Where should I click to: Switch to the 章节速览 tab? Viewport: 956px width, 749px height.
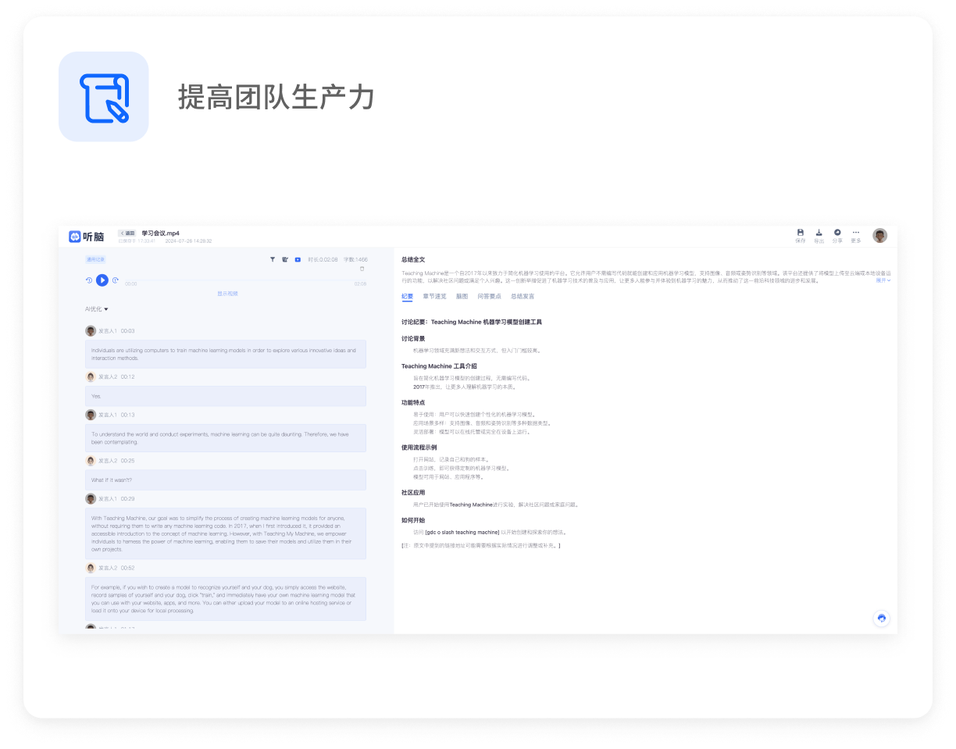click(x=434, y=297)
